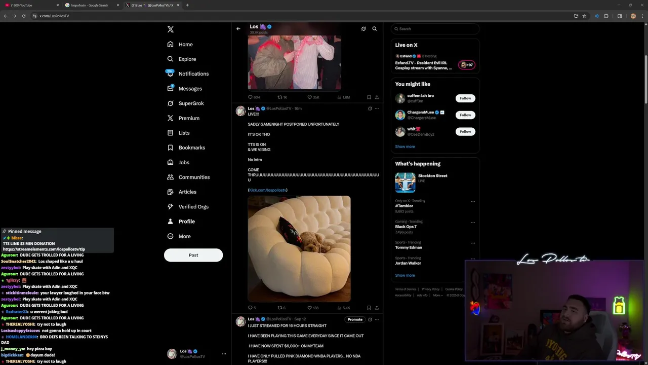Open more options on Sep 12 post
The image size is (648, 365).
(377, 319)
